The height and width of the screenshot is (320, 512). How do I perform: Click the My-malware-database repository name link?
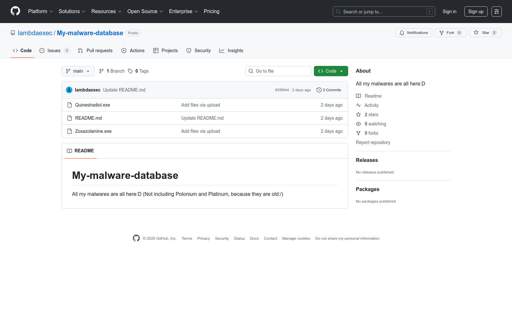pos(90,33)
